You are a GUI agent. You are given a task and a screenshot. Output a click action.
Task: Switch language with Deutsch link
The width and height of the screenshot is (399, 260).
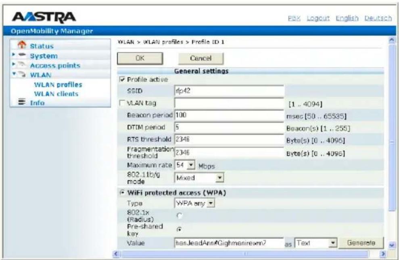click(378, 18)
